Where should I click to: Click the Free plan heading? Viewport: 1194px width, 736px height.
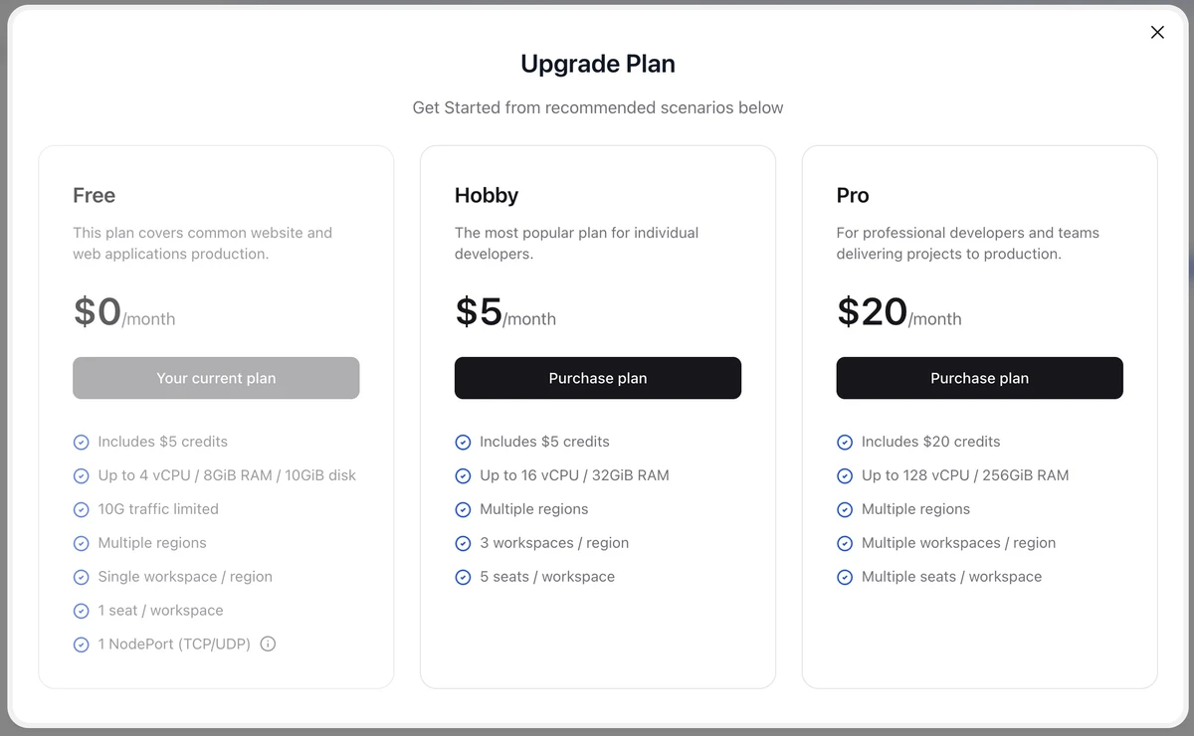94,195
